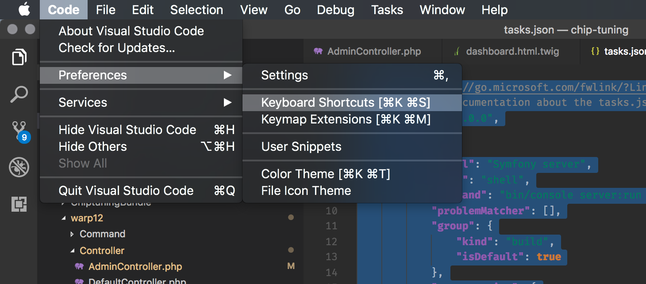Image resolution: width=646 pixels, height=284 pixels.
Task: Choose Color Theme from Preferences submenu
Action: point(325,174)
